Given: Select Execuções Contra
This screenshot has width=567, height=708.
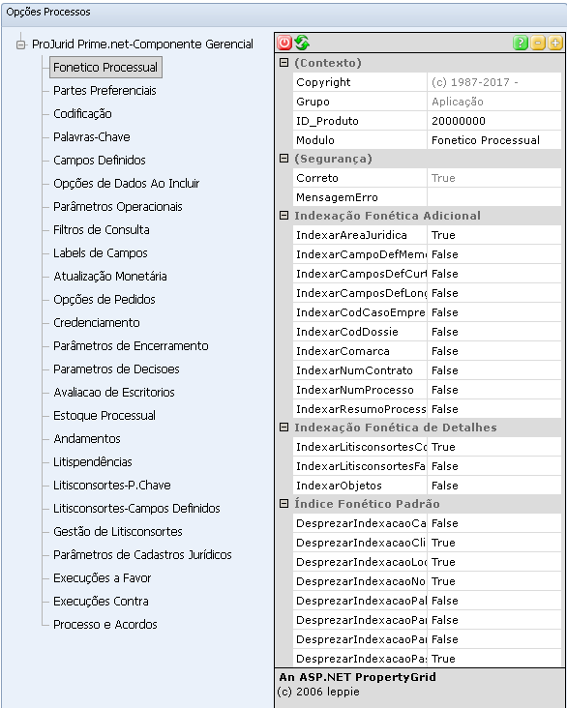Looking at the screenshot, I should coord(101,602).
